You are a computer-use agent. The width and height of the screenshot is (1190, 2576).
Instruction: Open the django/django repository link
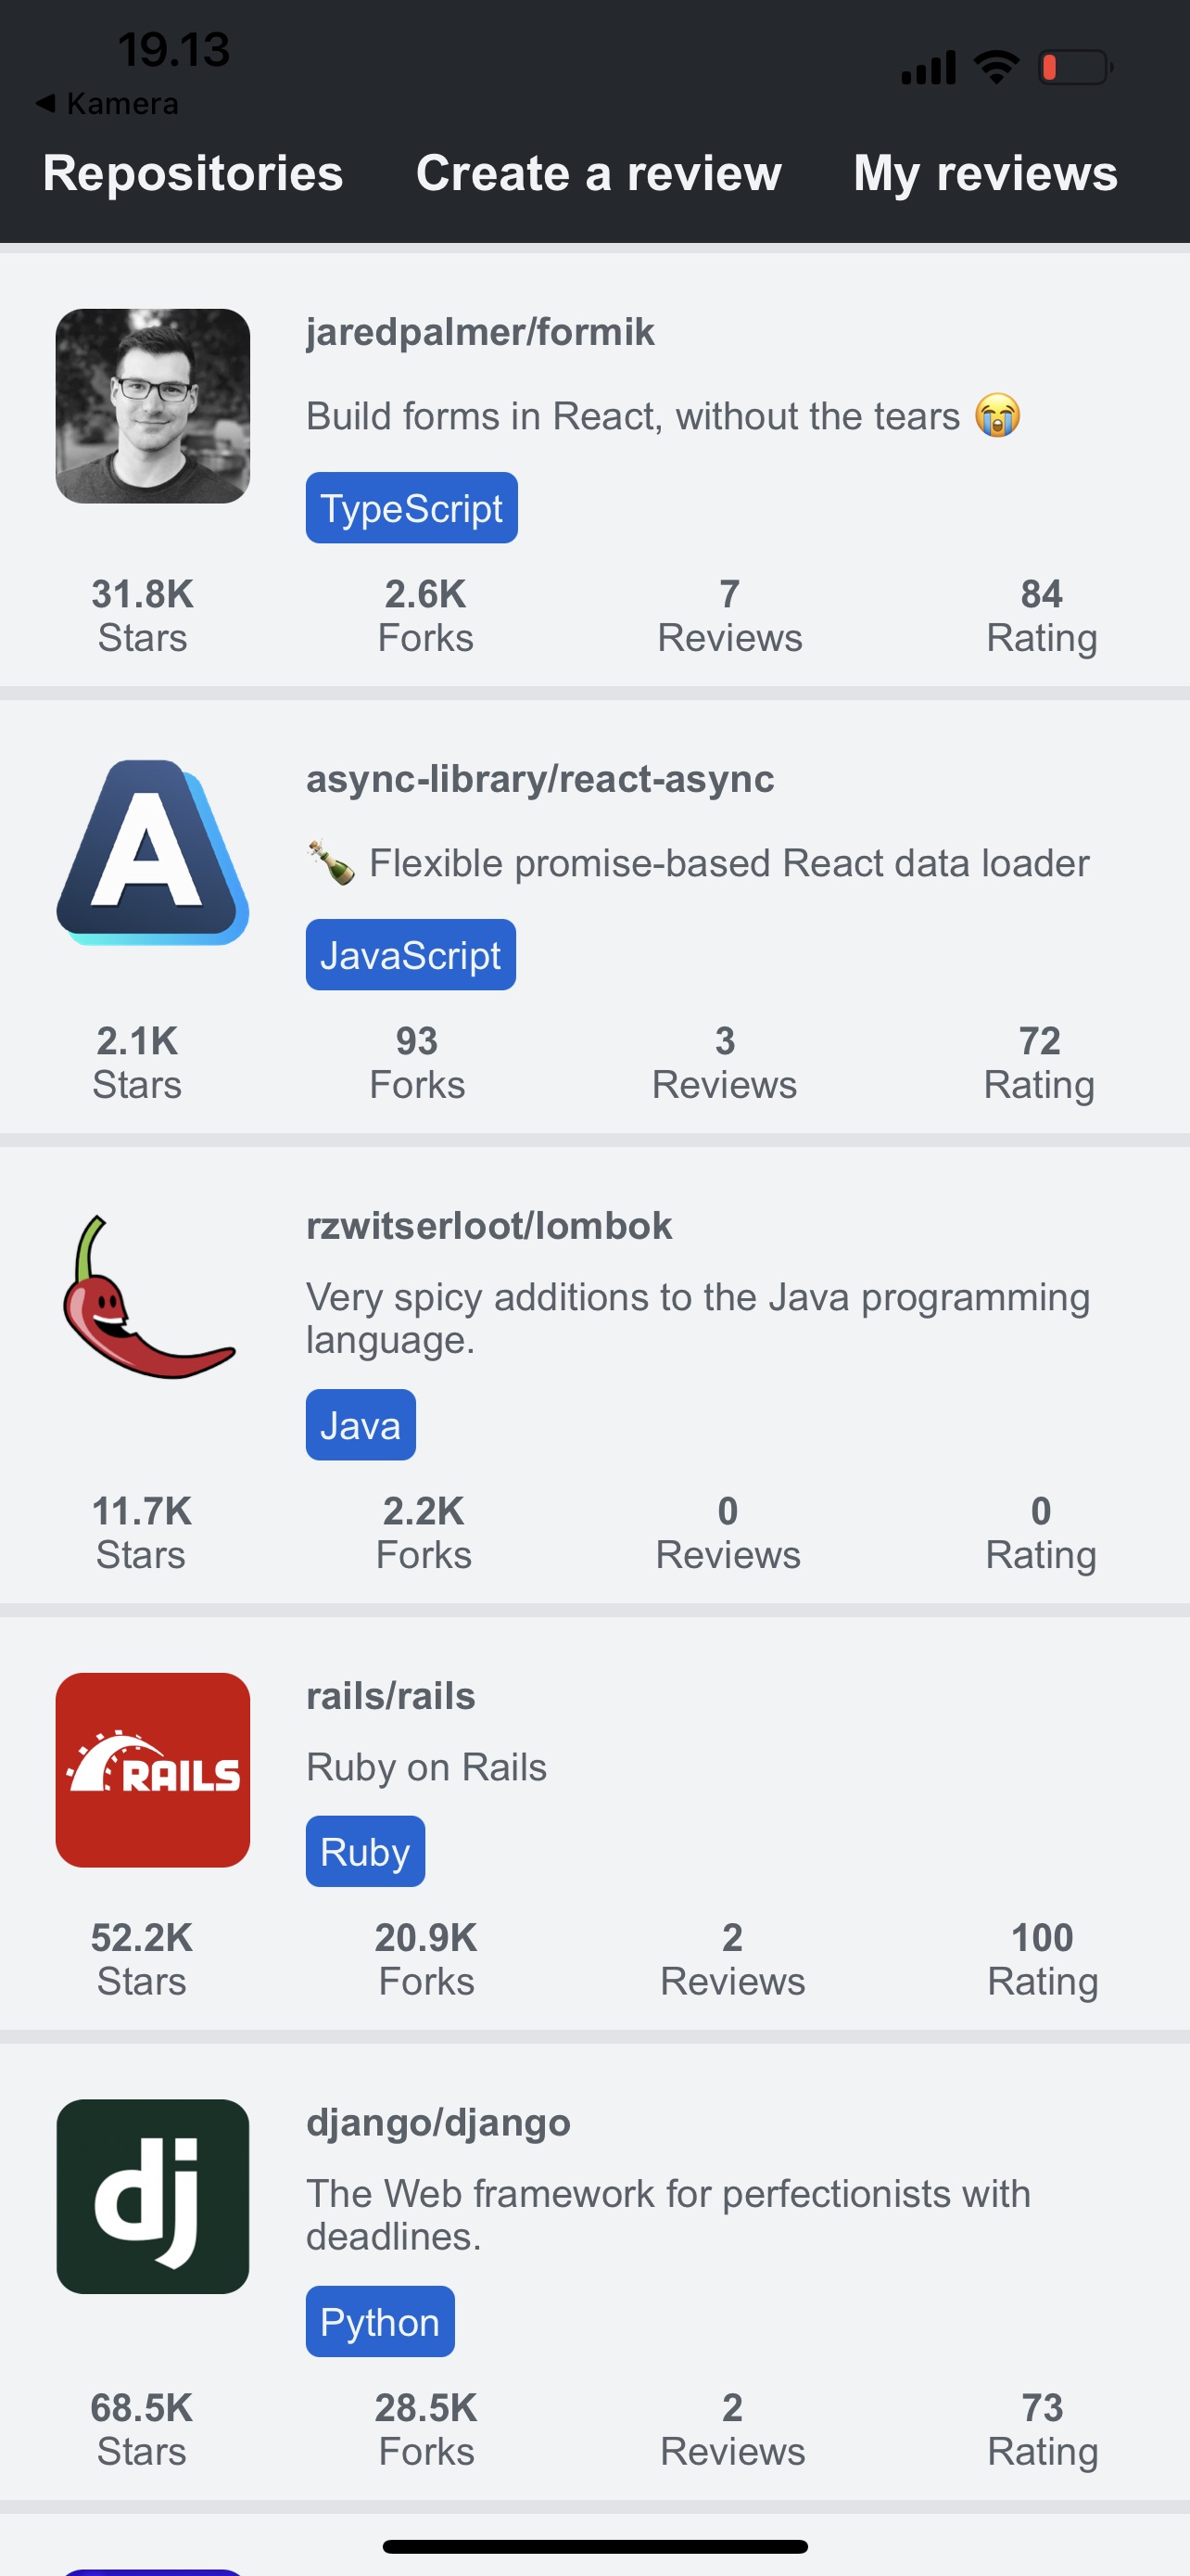tap(437, 2122)
